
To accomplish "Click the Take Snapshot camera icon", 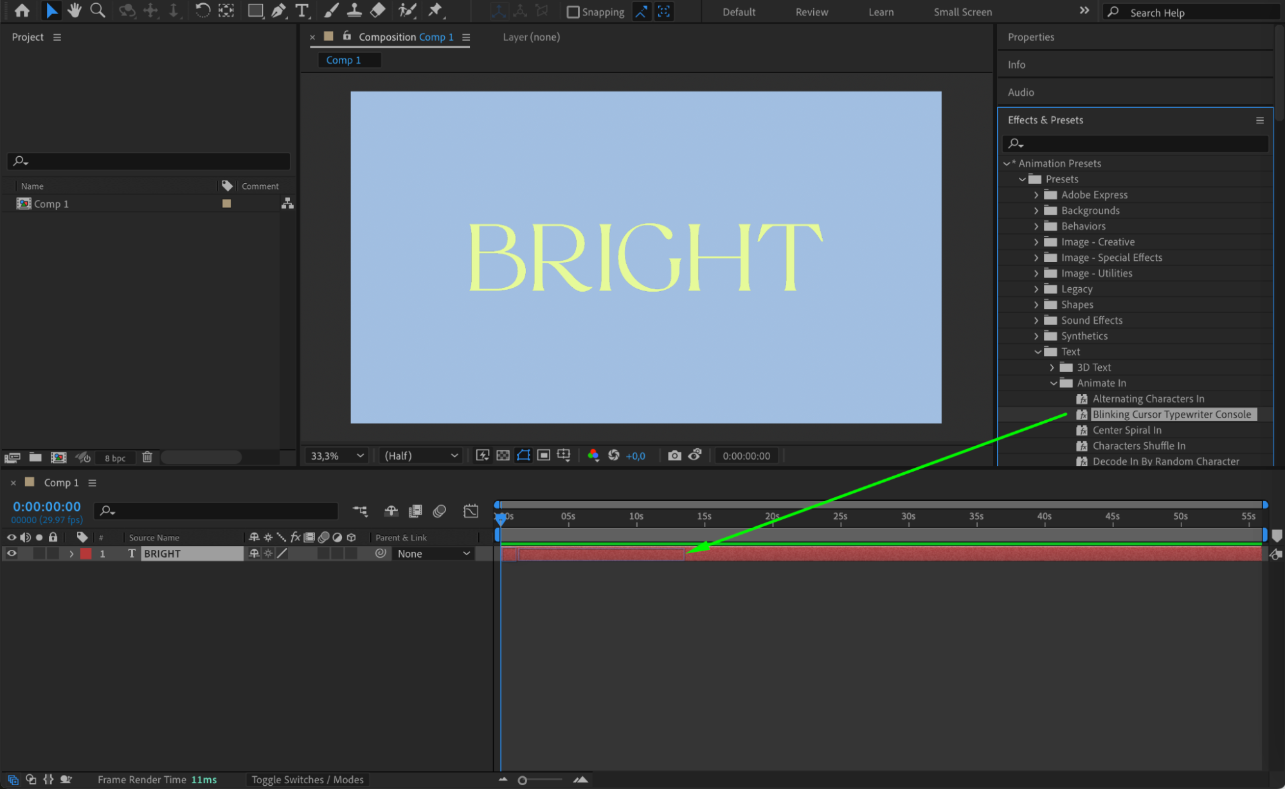I will [x=674, y=456].
